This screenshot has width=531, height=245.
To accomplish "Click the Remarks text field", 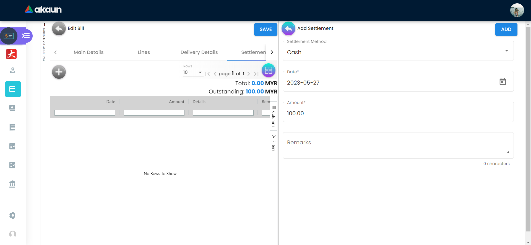I will coord(398,145).
